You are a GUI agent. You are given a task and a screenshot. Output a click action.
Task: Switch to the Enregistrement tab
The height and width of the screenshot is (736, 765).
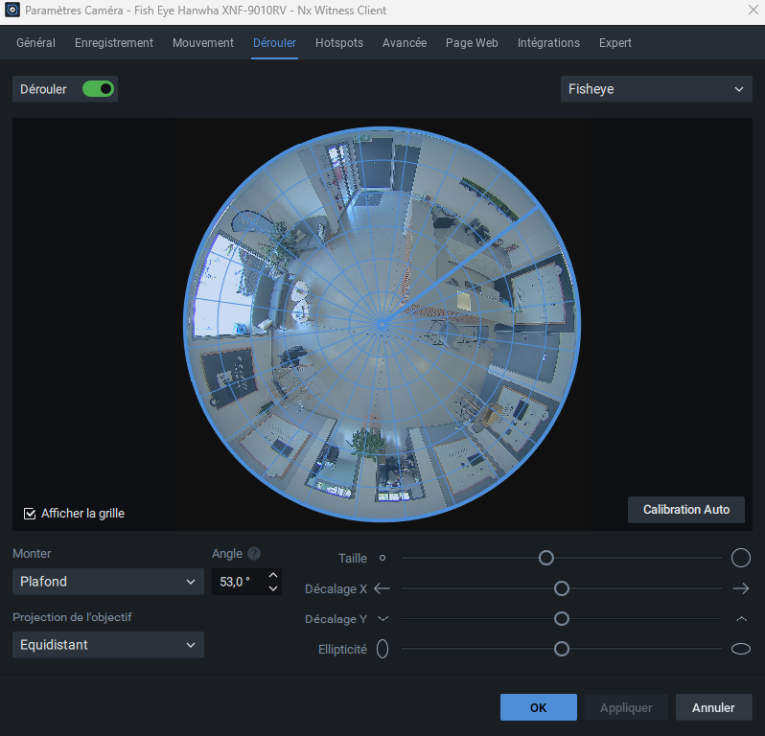pos(114,43)
